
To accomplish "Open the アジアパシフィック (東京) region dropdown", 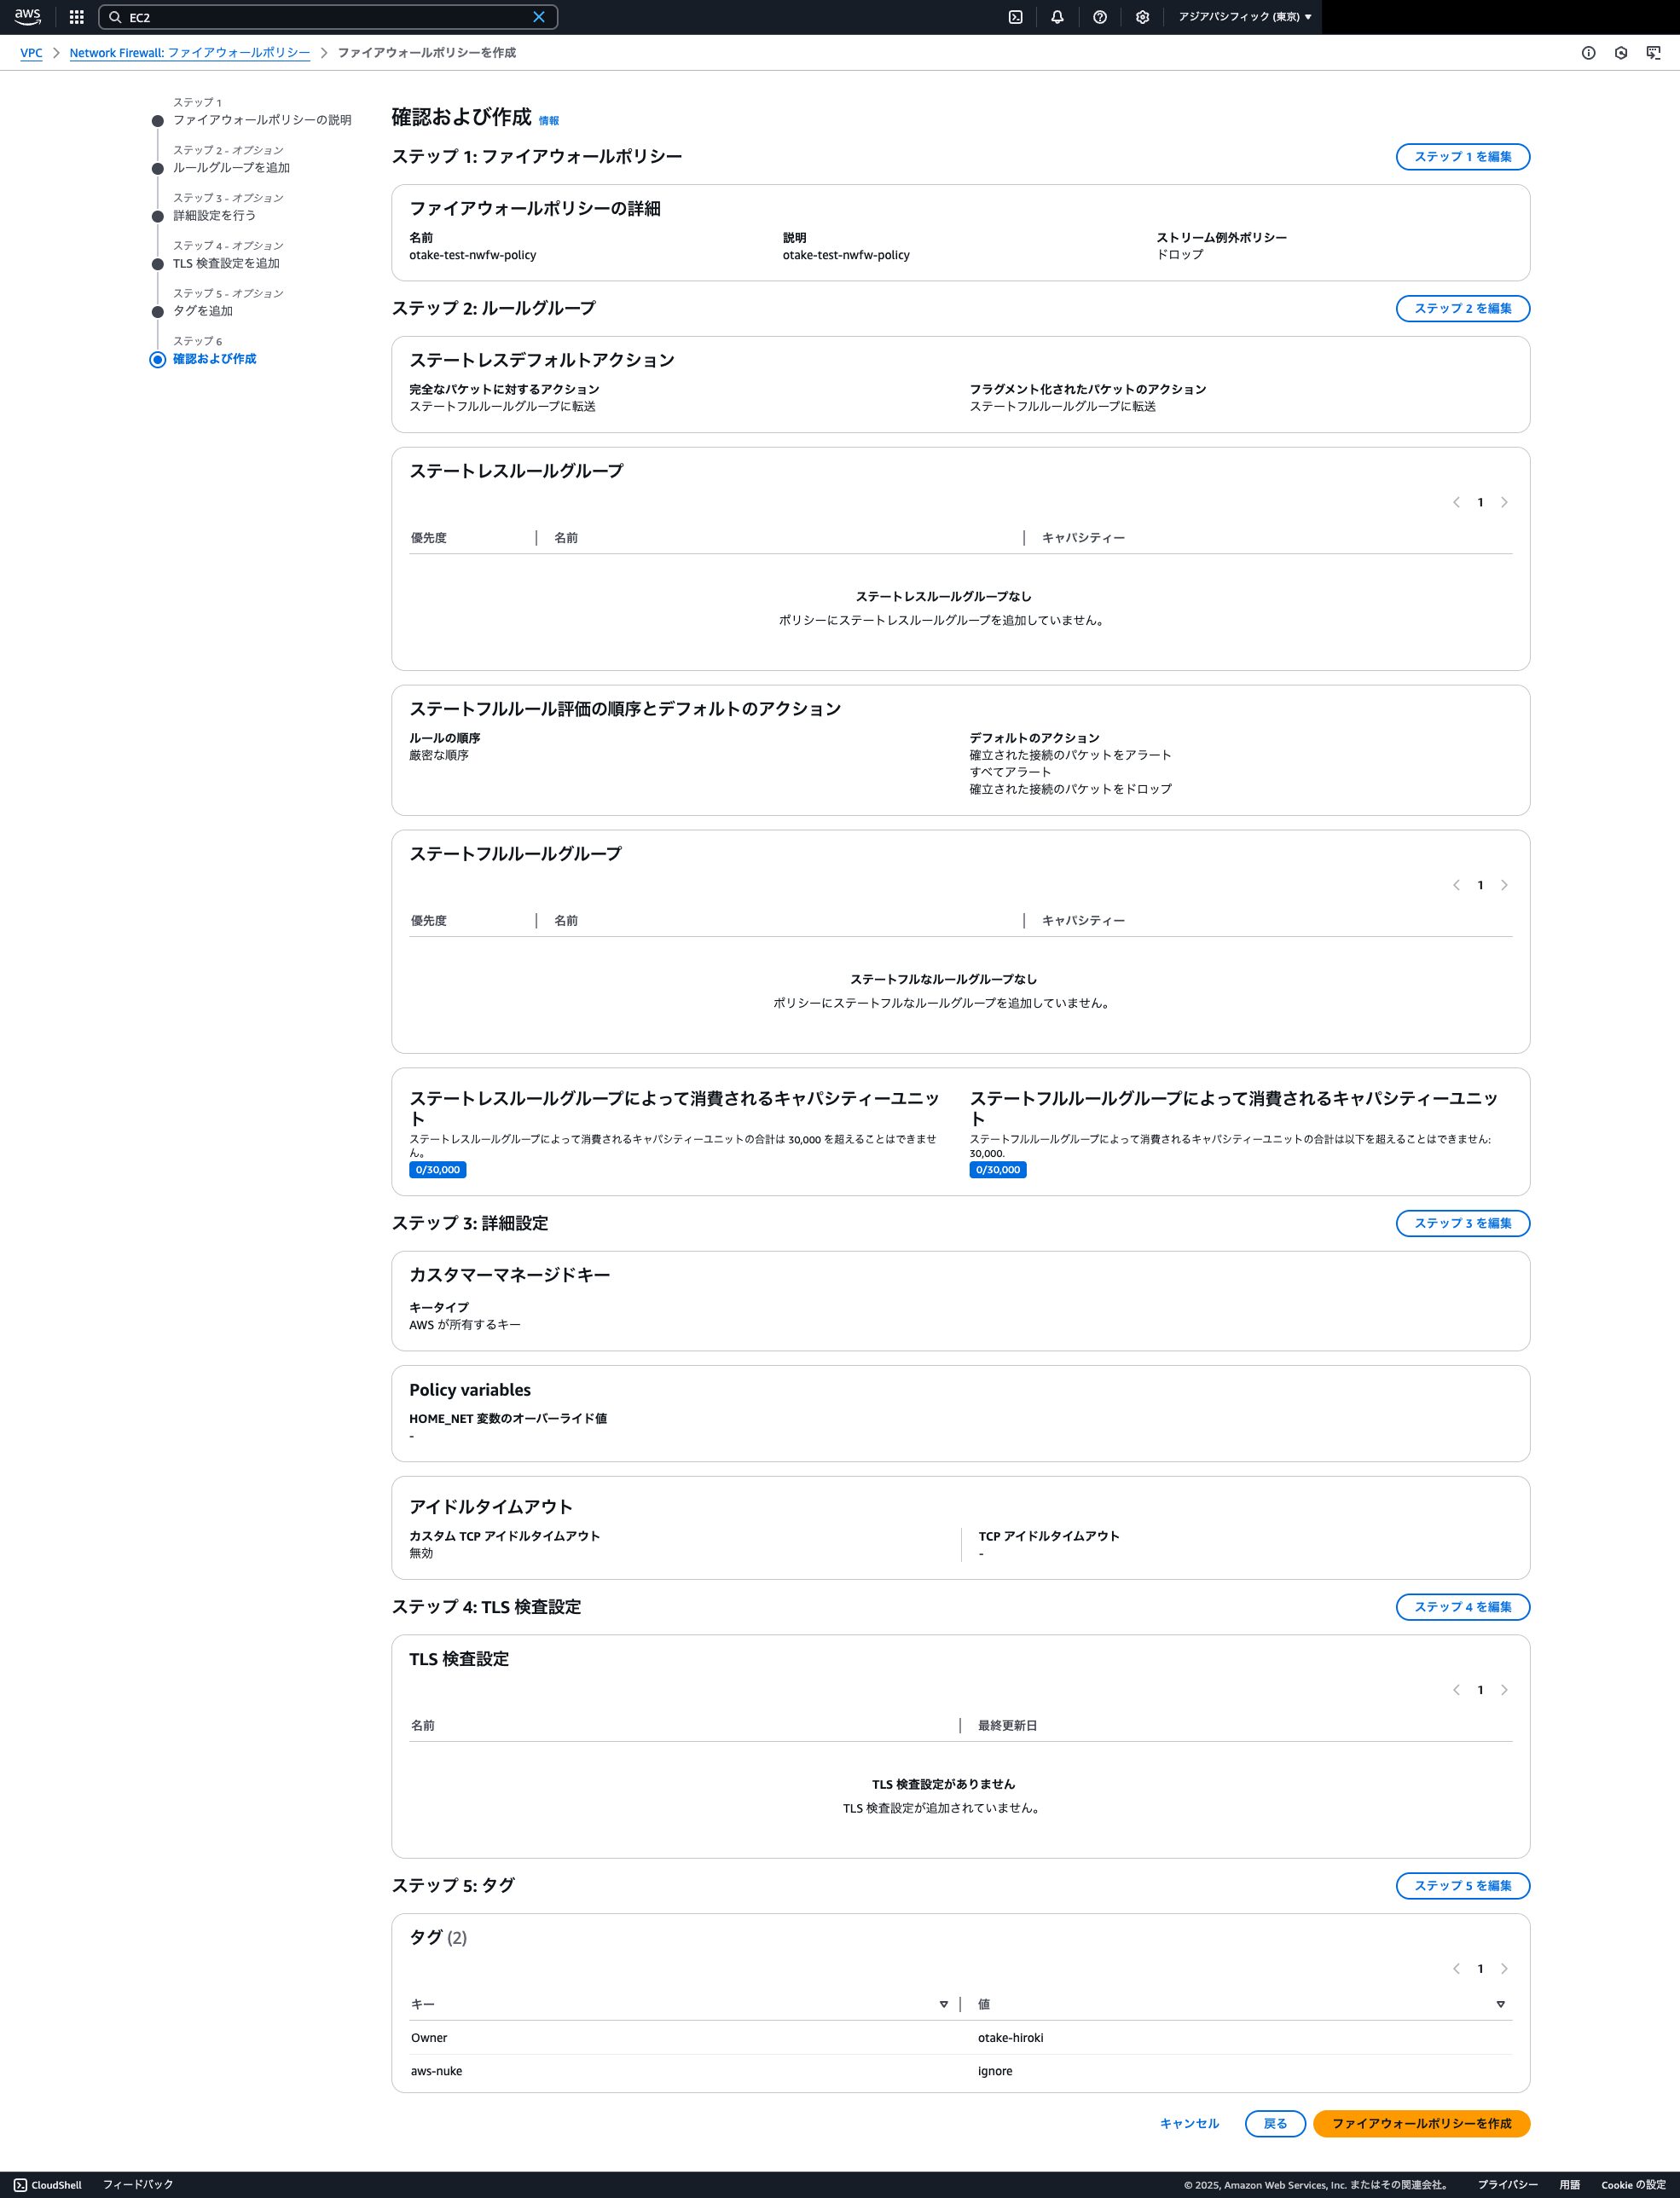I will 1245,17.
